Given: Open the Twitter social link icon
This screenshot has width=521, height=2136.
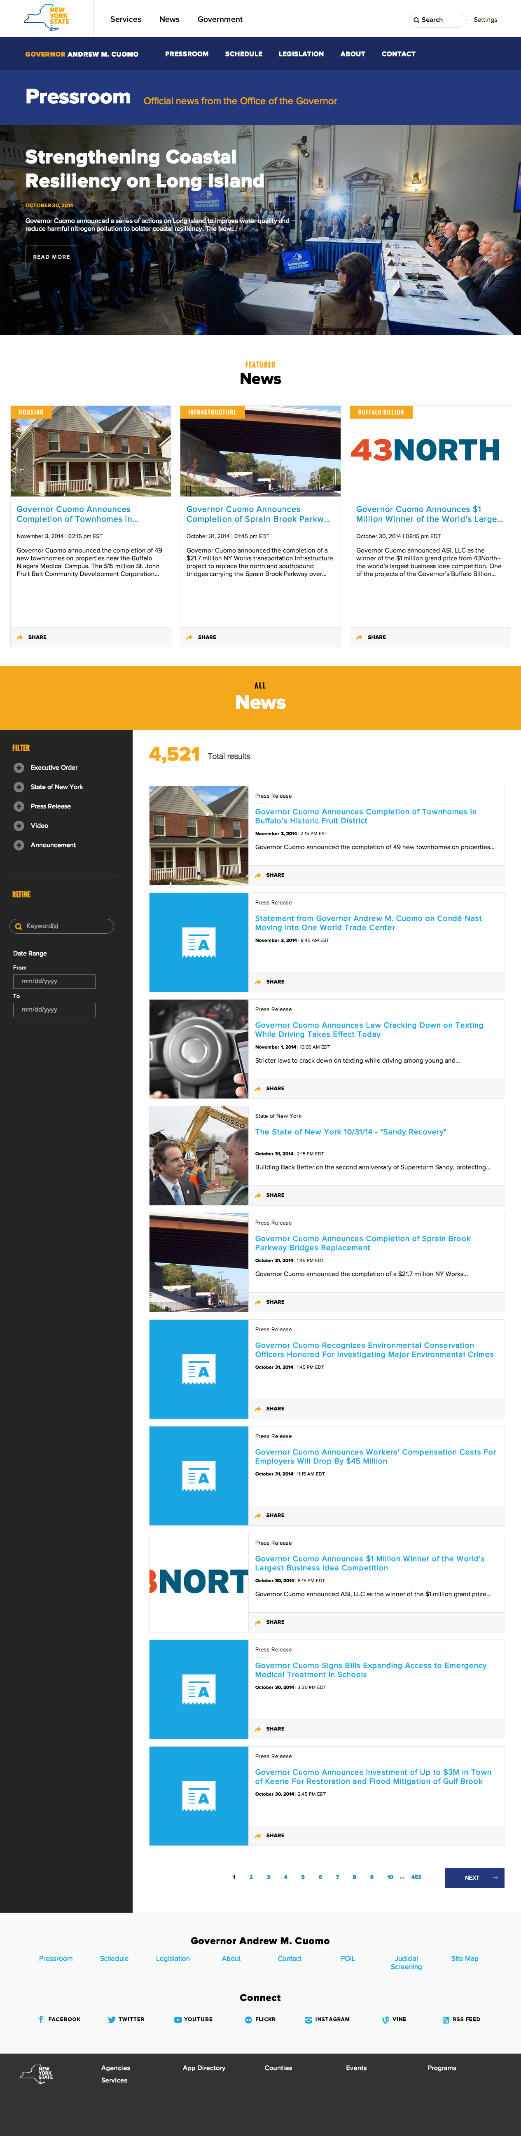Looking at the screenshot, I should tap(111, 2019).
